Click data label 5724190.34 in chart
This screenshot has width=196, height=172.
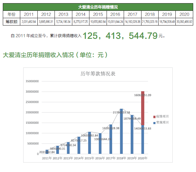pos(68,145)
